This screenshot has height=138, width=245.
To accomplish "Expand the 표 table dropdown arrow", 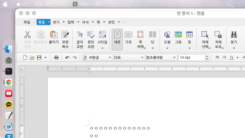I will pos(189,48).
